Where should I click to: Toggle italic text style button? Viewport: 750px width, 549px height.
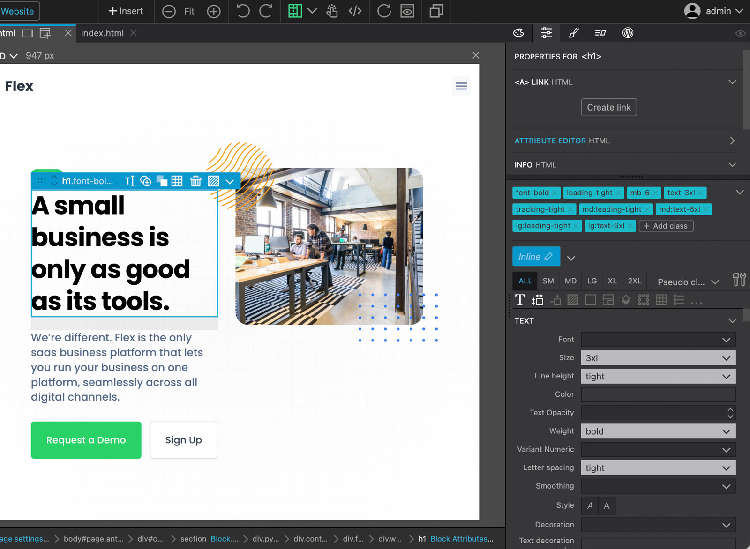[x=590, y=506]
